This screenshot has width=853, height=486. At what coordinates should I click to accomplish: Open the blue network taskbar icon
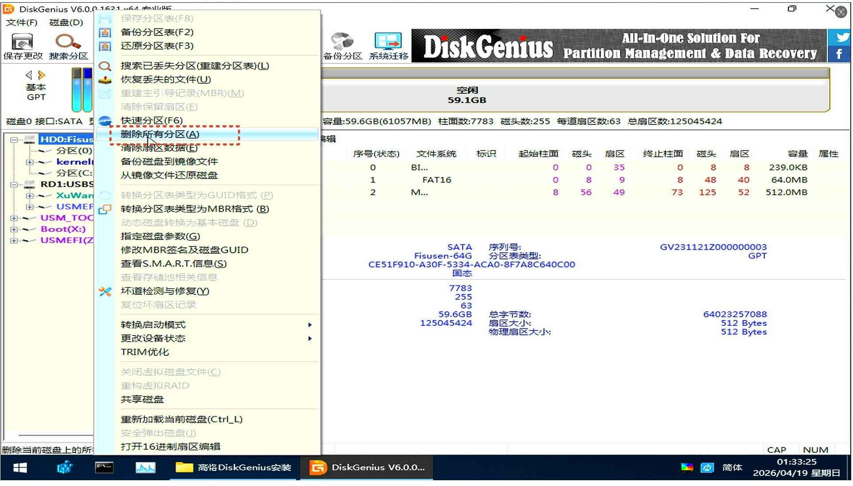tap(65, 467)
